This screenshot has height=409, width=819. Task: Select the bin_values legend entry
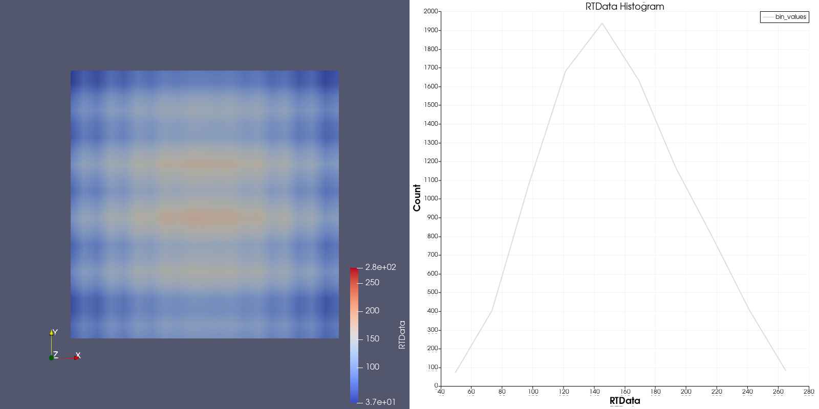click(x=790, y=17)
